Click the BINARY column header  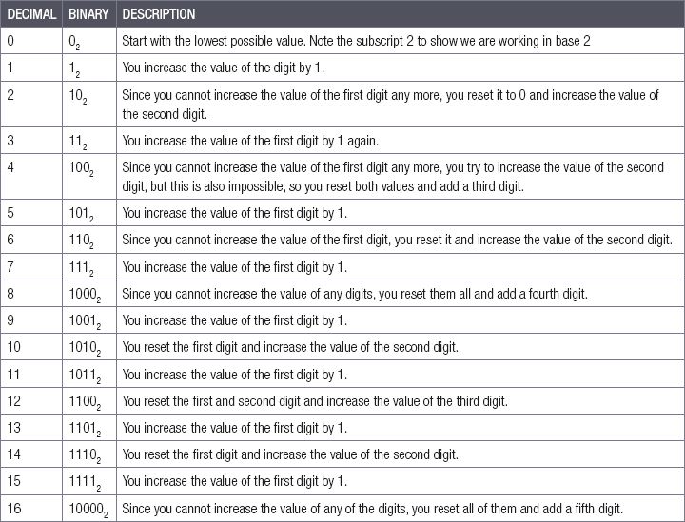tap(88, 15)
